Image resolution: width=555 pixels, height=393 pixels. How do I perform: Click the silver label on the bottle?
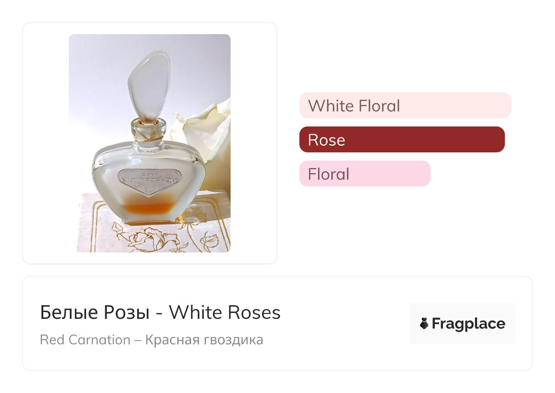[x=148, y=181]
